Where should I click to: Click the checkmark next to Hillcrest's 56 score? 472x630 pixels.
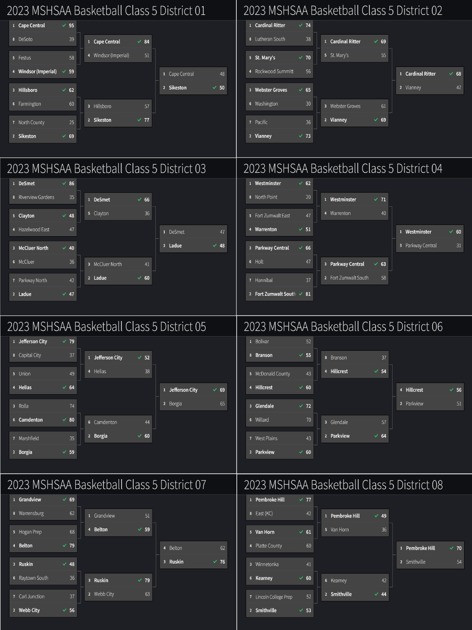[x=452, y=390]
